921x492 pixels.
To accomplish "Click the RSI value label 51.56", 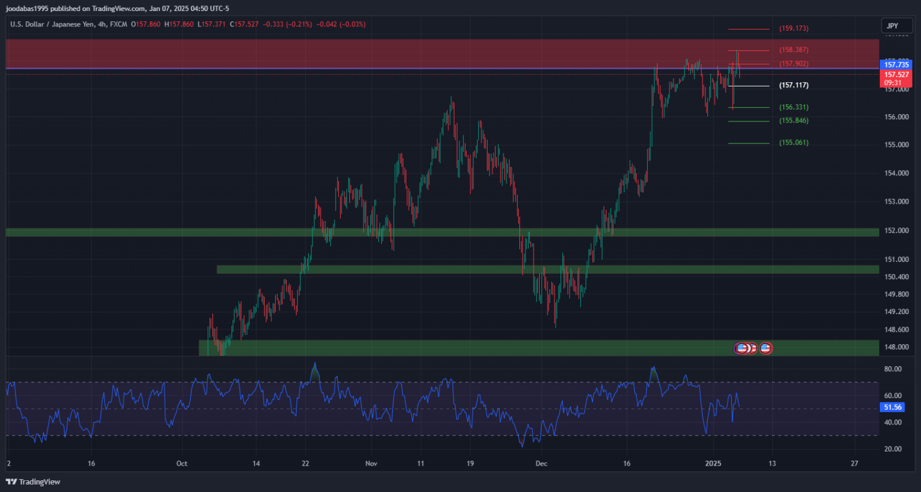I will click(892, 407).
